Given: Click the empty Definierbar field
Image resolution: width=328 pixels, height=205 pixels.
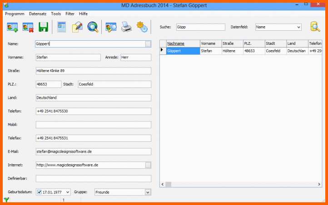Looking at the screenshot, I should pyautogui.click(x=93, y=179).
